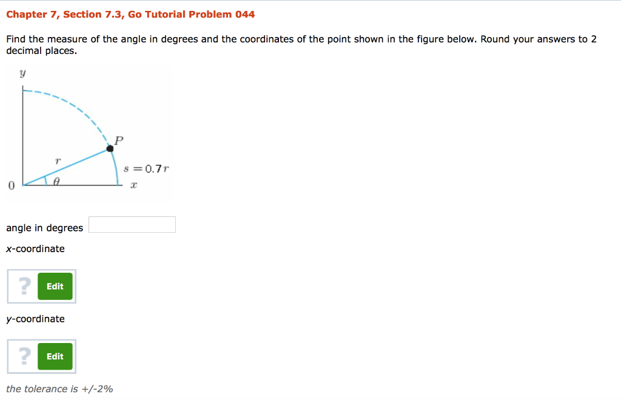The width and height of the screenshot is (621, 400).
Task: Click the origin label 0 in the diagram
Action: (10, 185)
